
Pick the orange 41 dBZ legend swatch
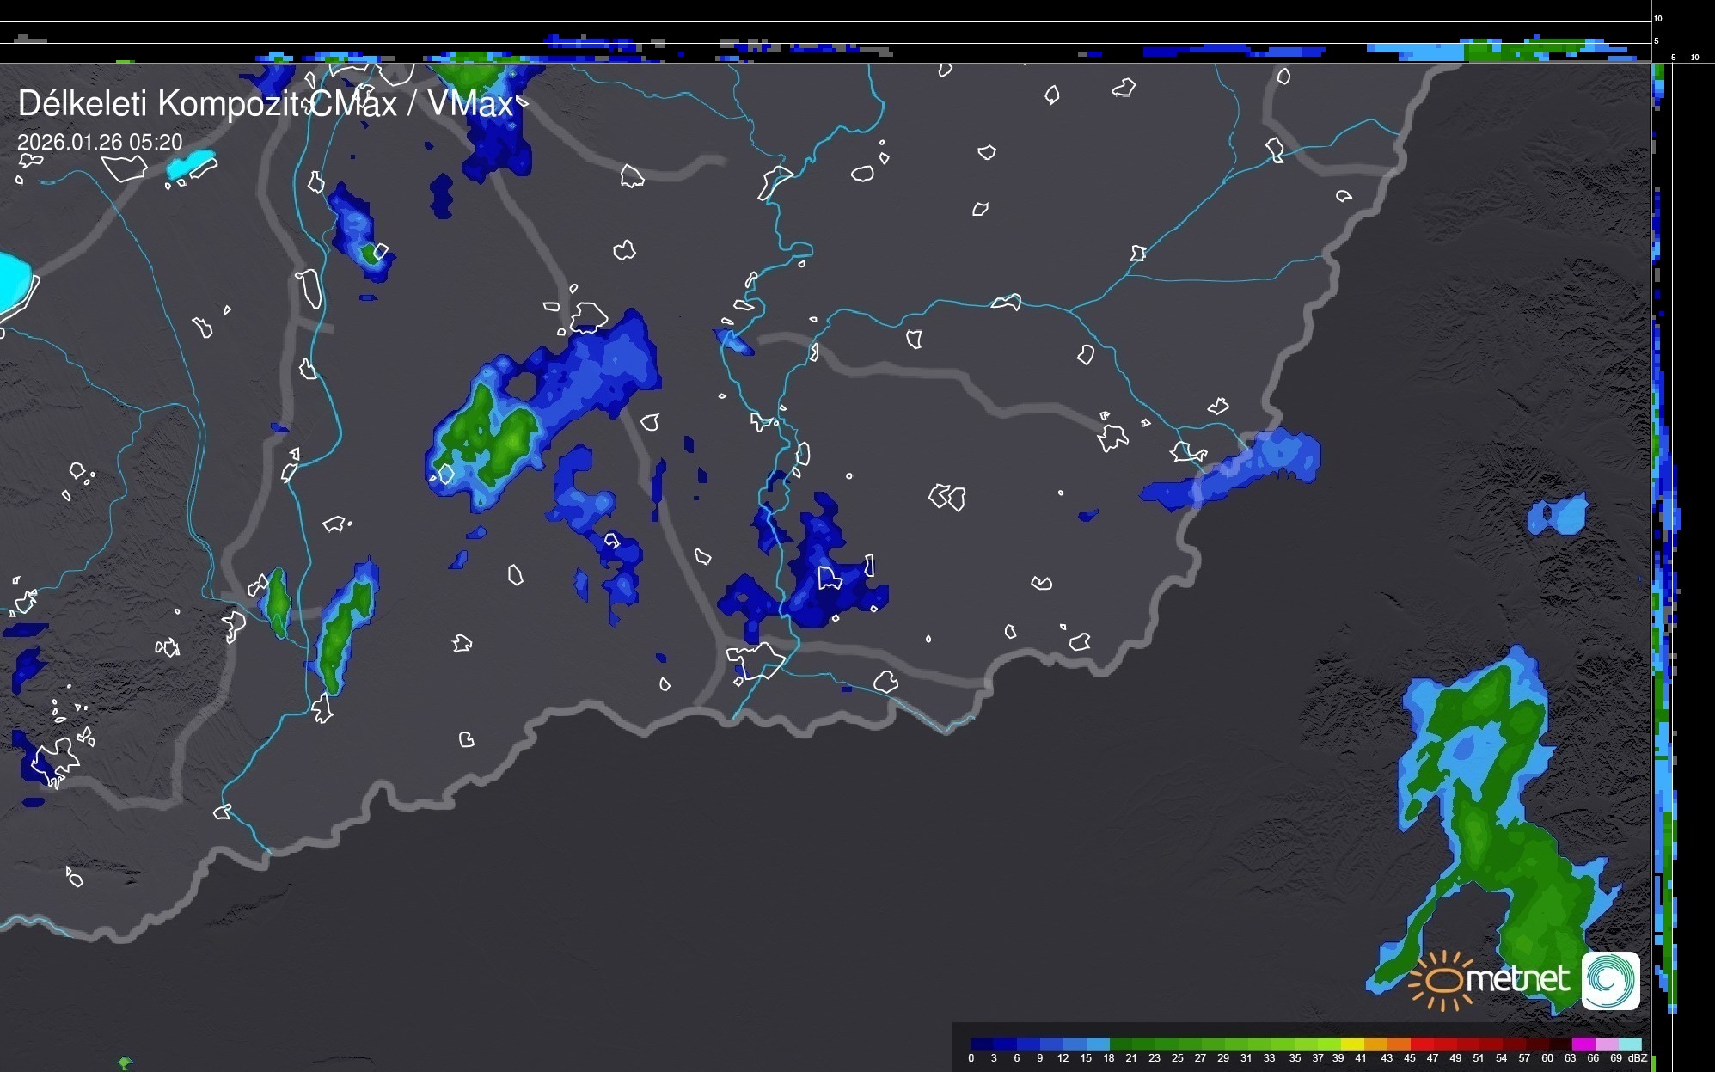point(1375,1044)
